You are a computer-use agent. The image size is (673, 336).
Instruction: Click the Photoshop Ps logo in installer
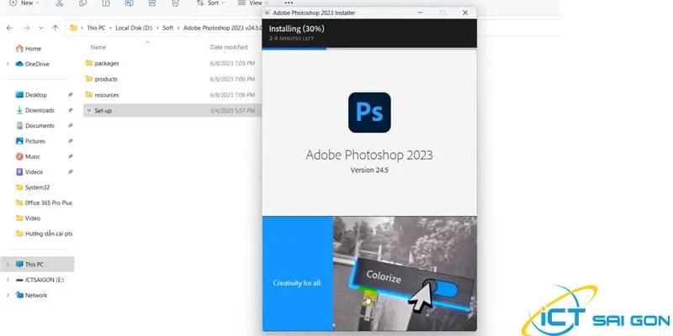click(369, 113)
